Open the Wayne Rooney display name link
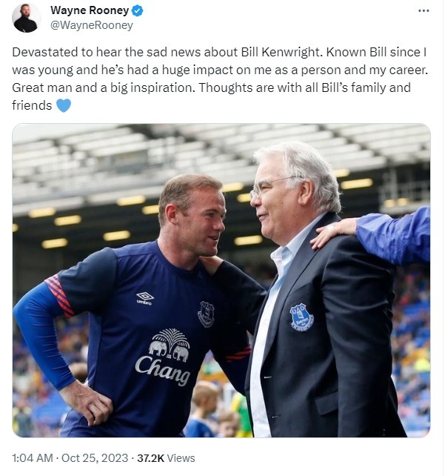This screenshot has width=445, height=476. pos(90,10)
